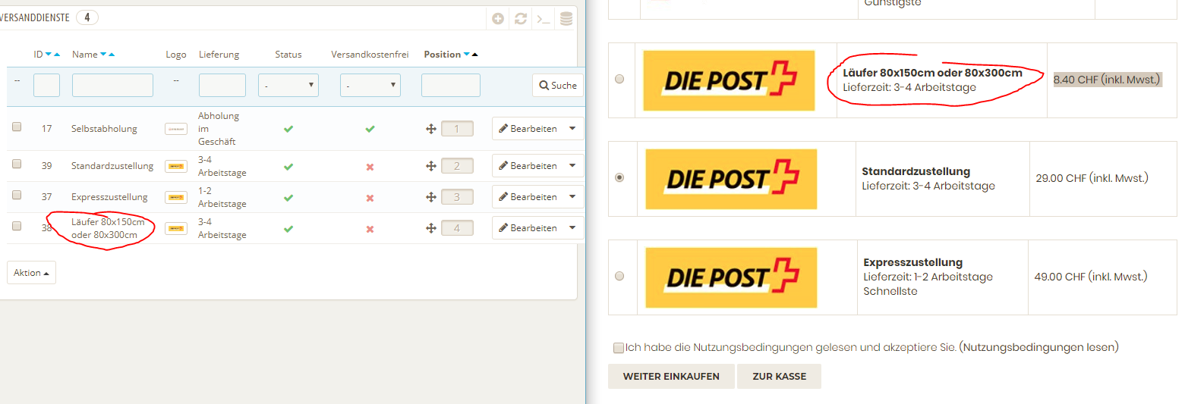The height and width of the screenshot is (404, 1185).
Task: Click status checkmark for Läufer 80x150cm
Action: [x=288, y=228]
